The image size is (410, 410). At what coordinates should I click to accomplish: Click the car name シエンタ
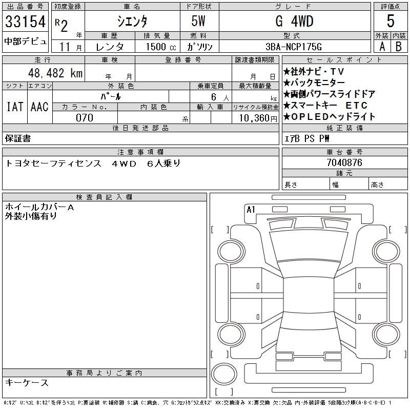(132, 22)
